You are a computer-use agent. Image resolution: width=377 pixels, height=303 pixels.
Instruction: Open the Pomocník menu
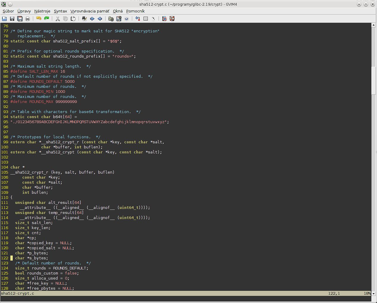click(x=135, y=11)
